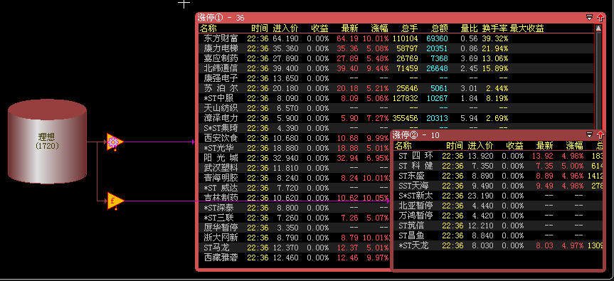
Task: Click the upper filter triangle with flower symbol
Action: pos(115,142)
